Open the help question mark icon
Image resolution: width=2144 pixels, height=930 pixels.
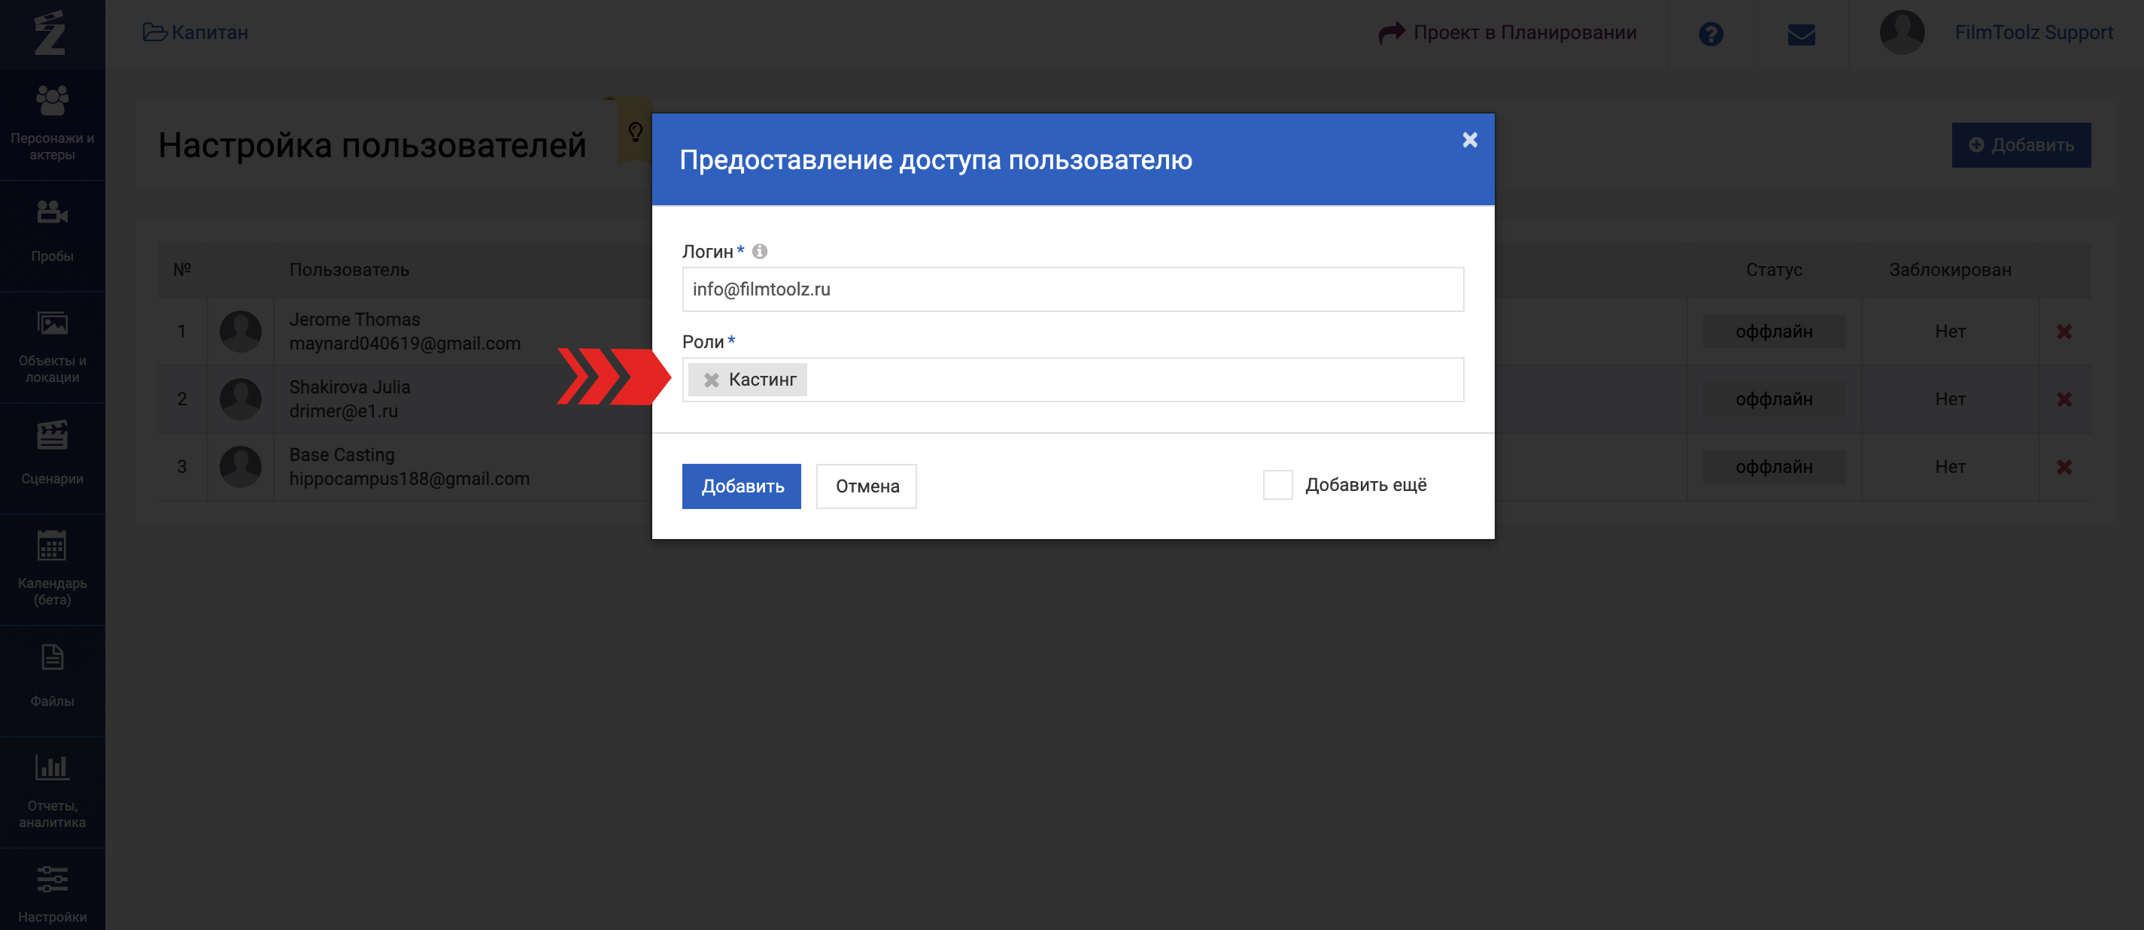1711,34
